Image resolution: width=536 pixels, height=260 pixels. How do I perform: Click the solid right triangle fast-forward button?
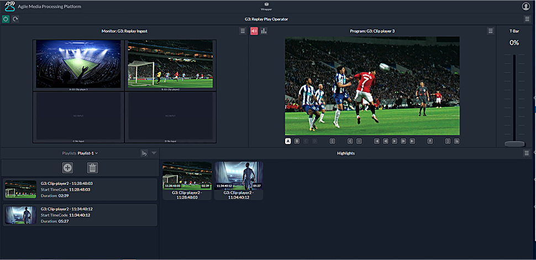pos(412,141)
